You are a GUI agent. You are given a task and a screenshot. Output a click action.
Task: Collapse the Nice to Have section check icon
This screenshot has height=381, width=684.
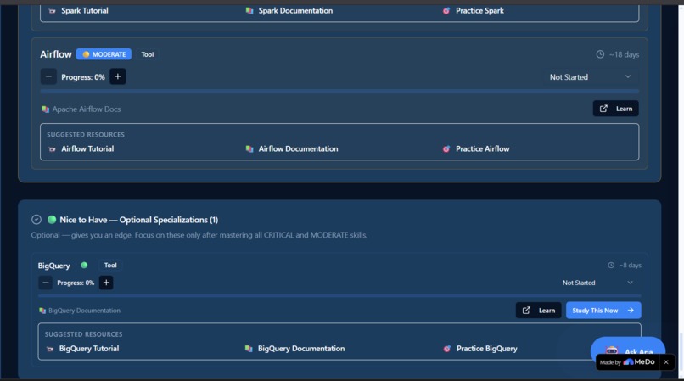[36, 220]
